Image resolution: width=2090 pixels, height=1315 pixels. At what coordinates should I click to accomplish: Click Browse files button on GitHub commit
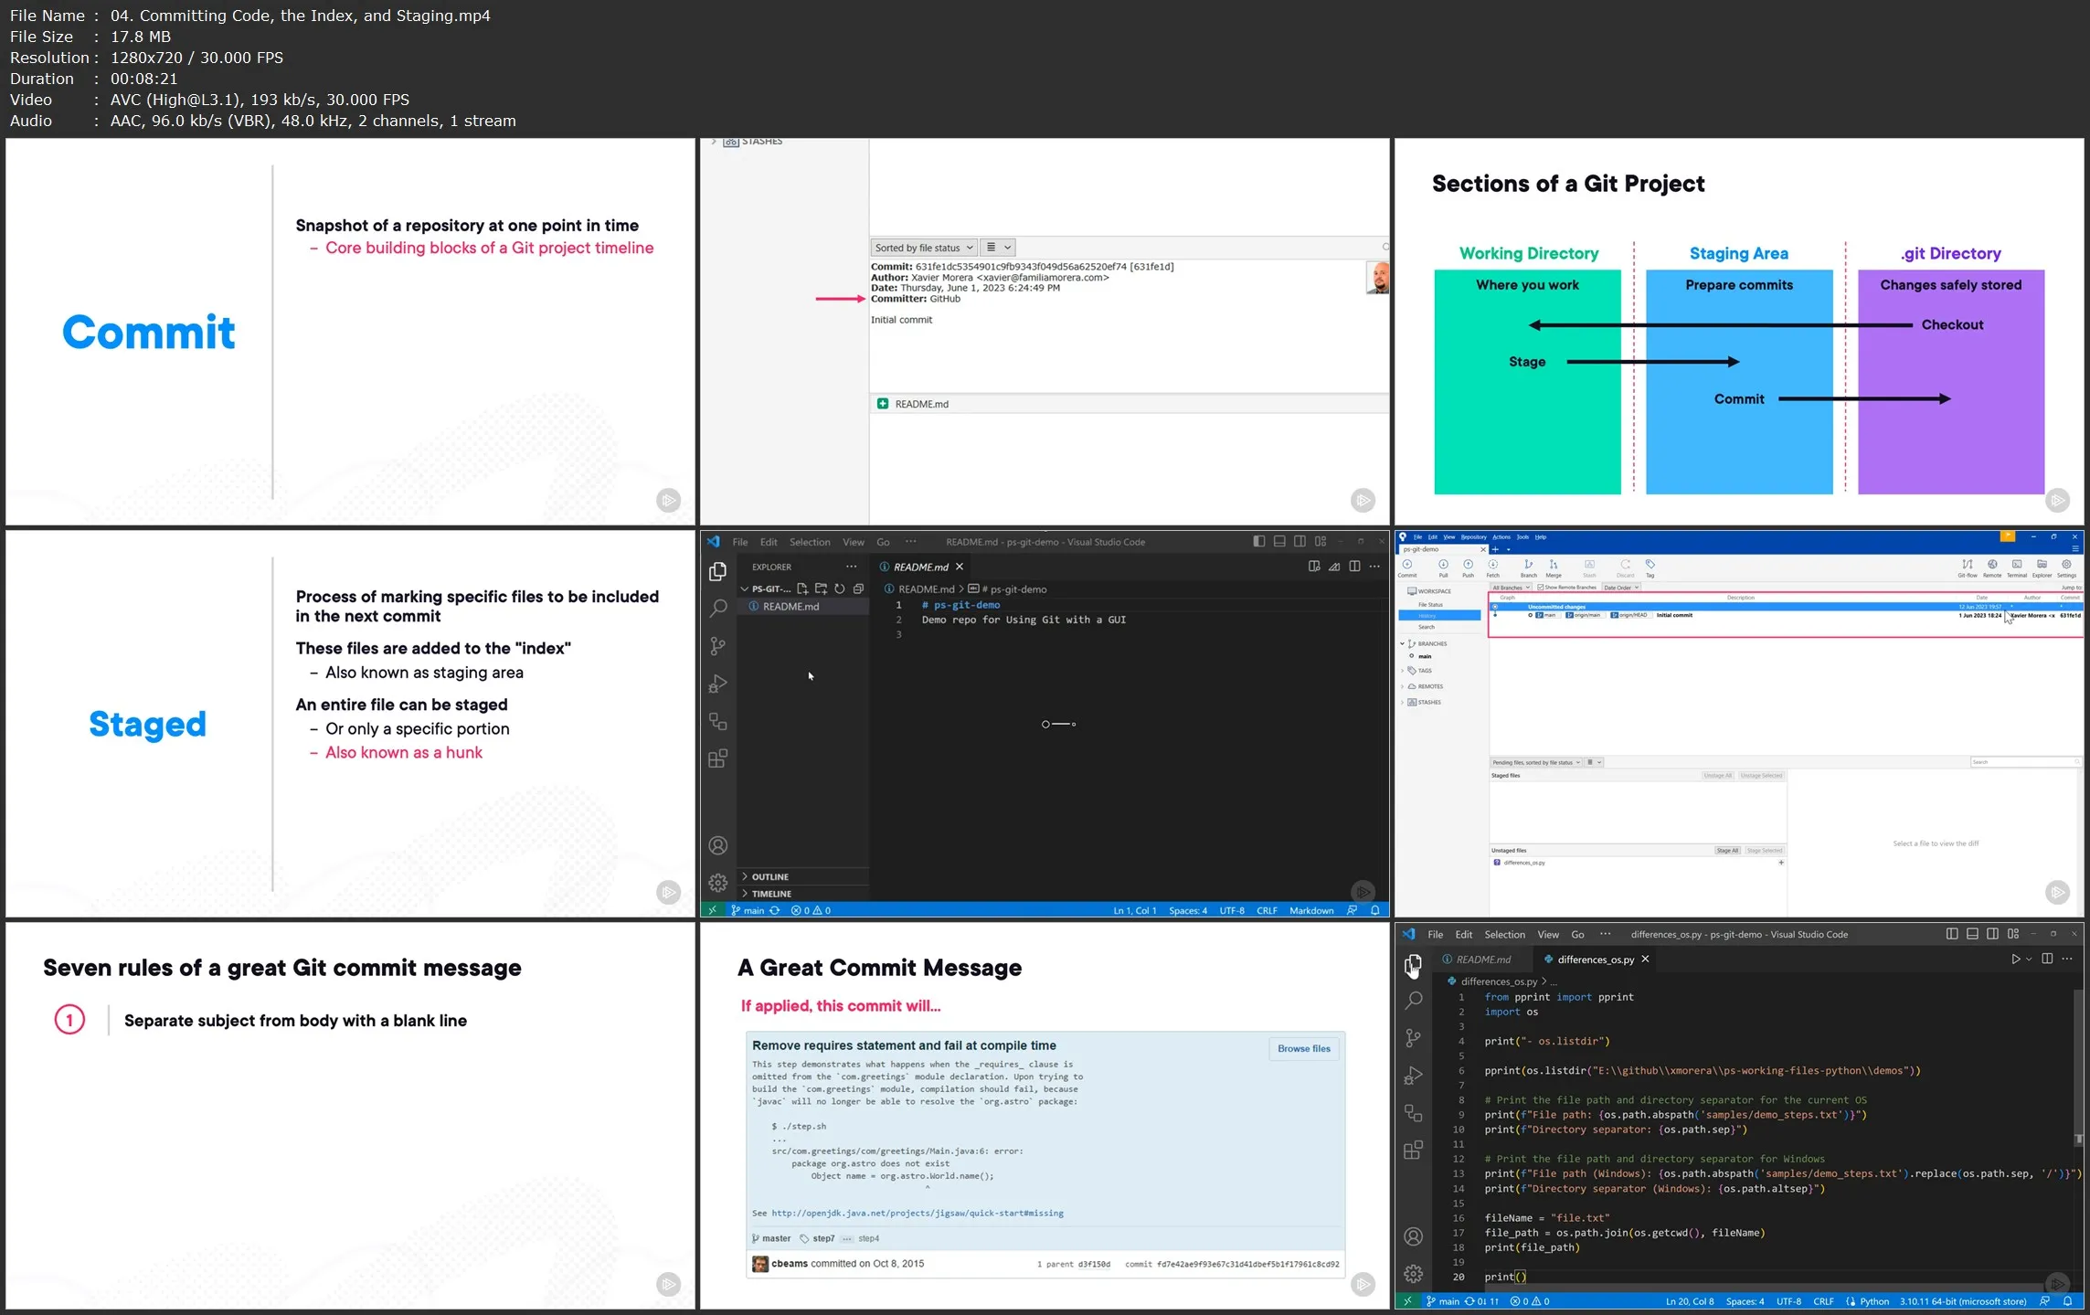pos(1303,1048)
